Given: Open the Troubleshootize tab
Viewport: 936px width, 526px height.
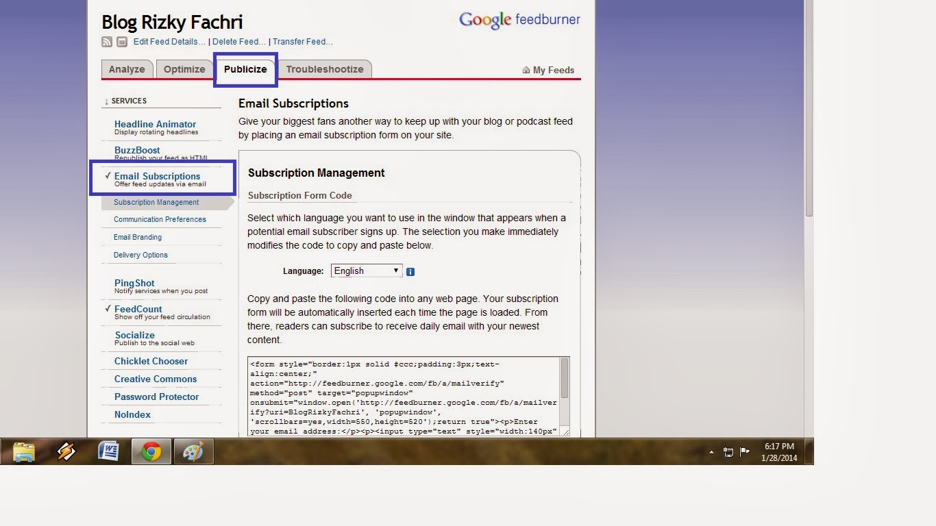Looking at the screenshot, I should pyautogui.click(x=325, y=69).
